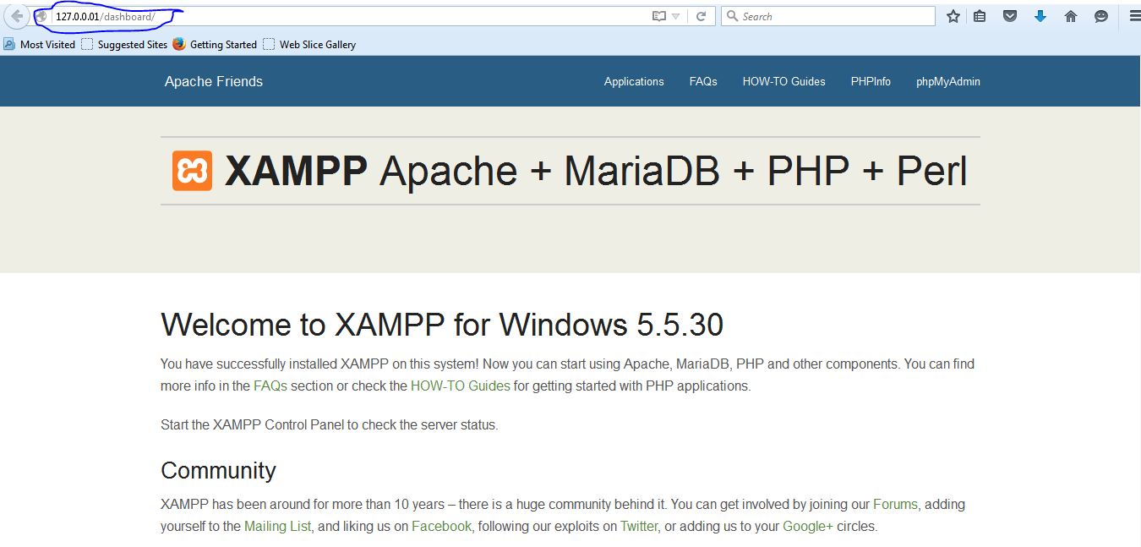Follow the Forums community link
Screen dimensions: 1141x547
coord(895,504)
